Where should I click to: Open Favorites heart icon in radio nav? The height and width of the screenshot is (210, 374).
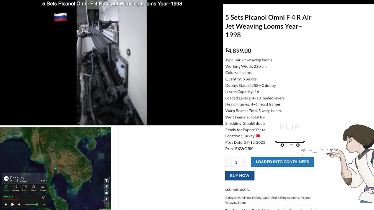point(15,188)
